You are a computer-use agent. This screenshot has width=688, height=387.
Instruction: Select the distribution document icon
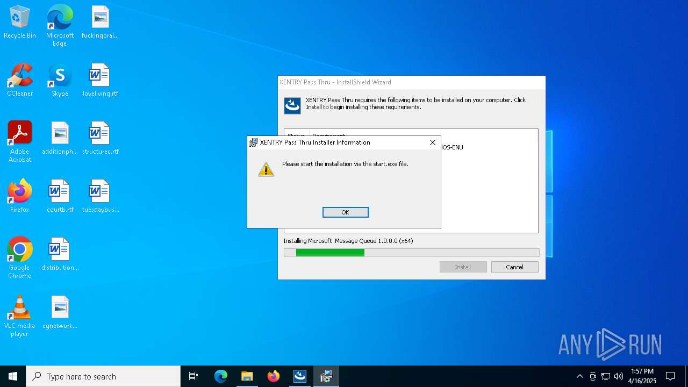coord(60,254)
